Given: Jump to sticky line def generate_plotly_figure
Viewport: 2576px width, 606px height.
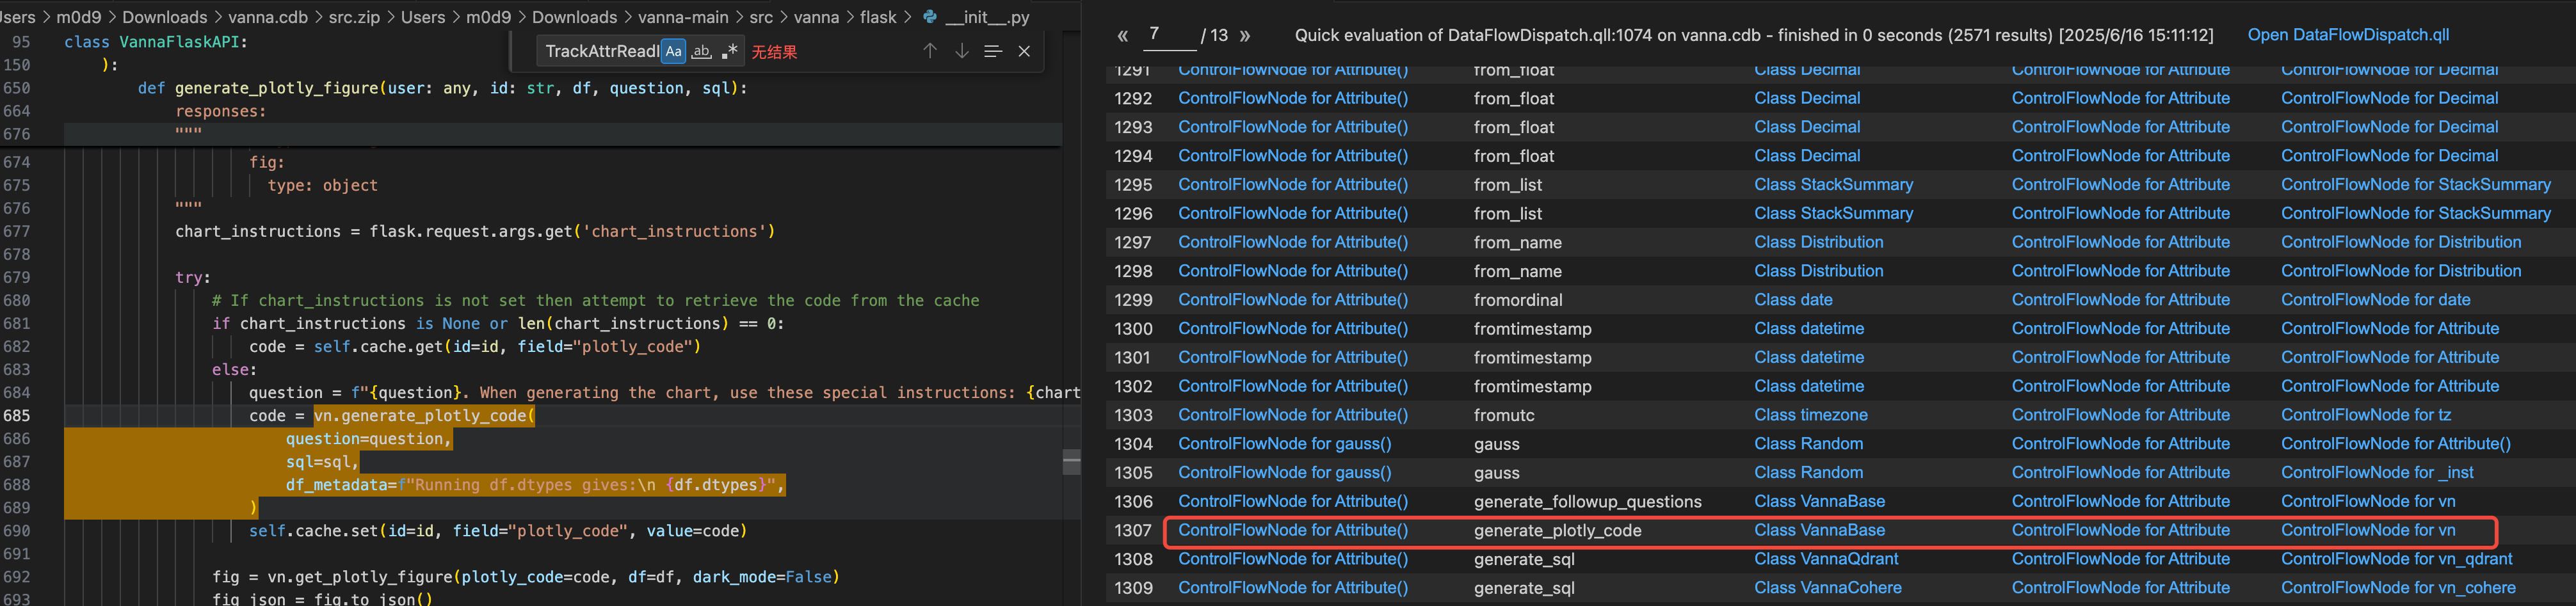Looking at the screenshot, I should (442, 88).
